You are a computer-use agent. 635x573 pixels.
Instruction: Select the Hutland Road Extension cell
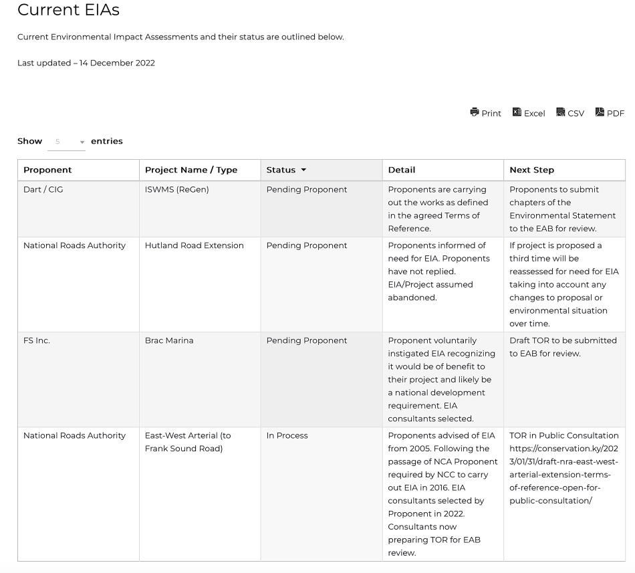click(194, 245)
